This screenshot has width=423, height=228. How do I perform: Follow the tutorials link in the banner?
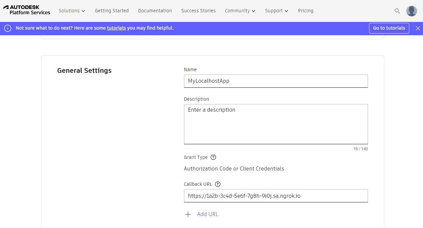tap(116, 28)
